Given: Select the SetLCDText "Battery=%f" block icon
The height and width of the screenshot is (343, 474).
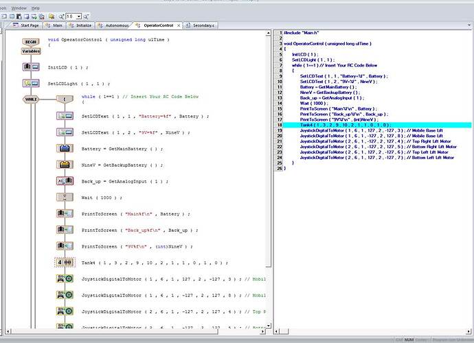Looking at the screenshot, I should [x=65, y=116].
